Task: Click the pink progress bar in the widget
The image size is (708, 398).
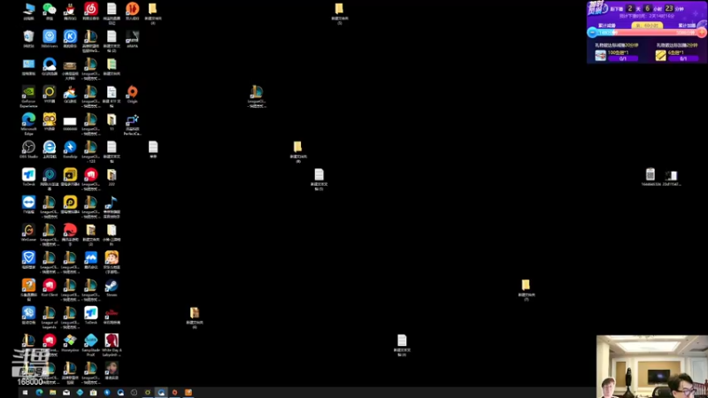Action: (647, 33)
